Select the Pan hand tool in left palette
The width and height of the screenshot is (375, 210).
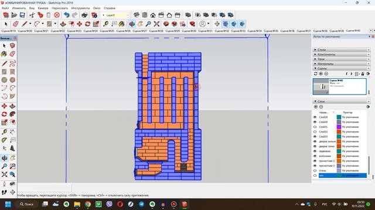[12, 157]
